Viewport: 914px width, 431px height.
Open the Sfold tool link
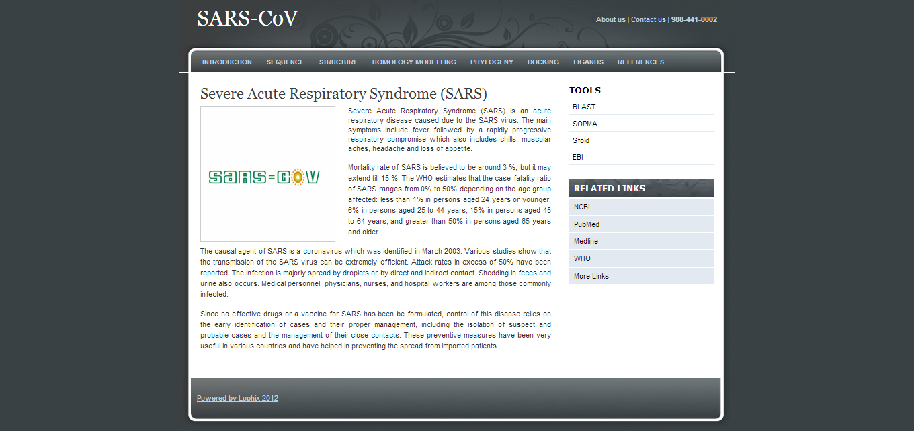pos(581,140)
